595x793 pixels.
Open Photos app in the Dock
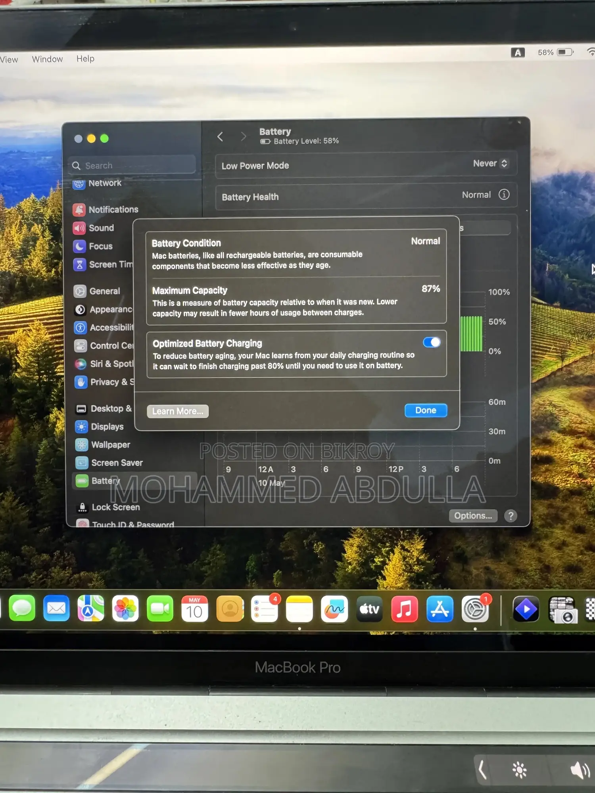[x=125, y=609]
